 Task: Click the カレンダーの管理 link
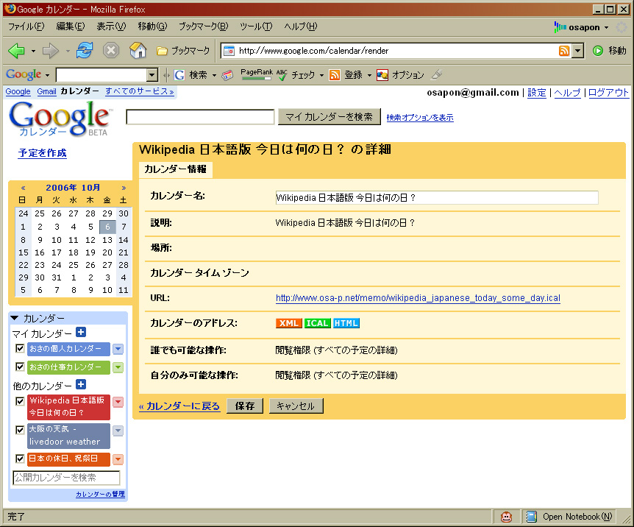(100, 494)
